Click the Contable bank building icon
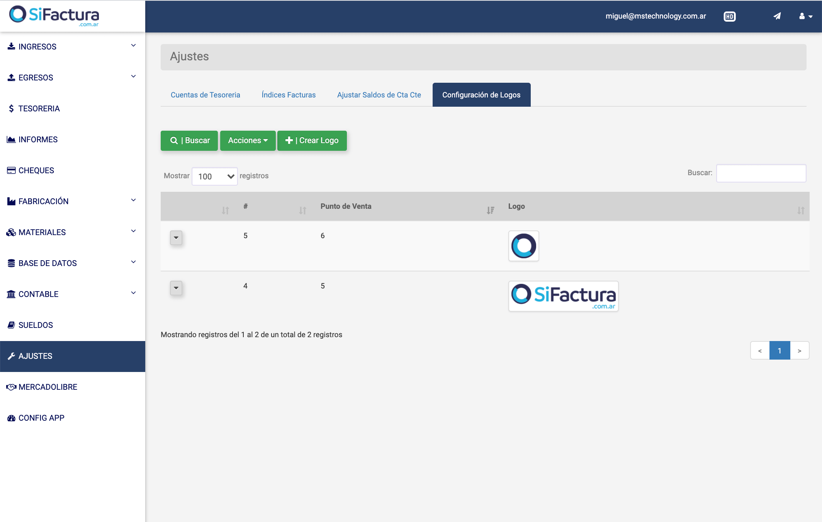 pos(11,294)
